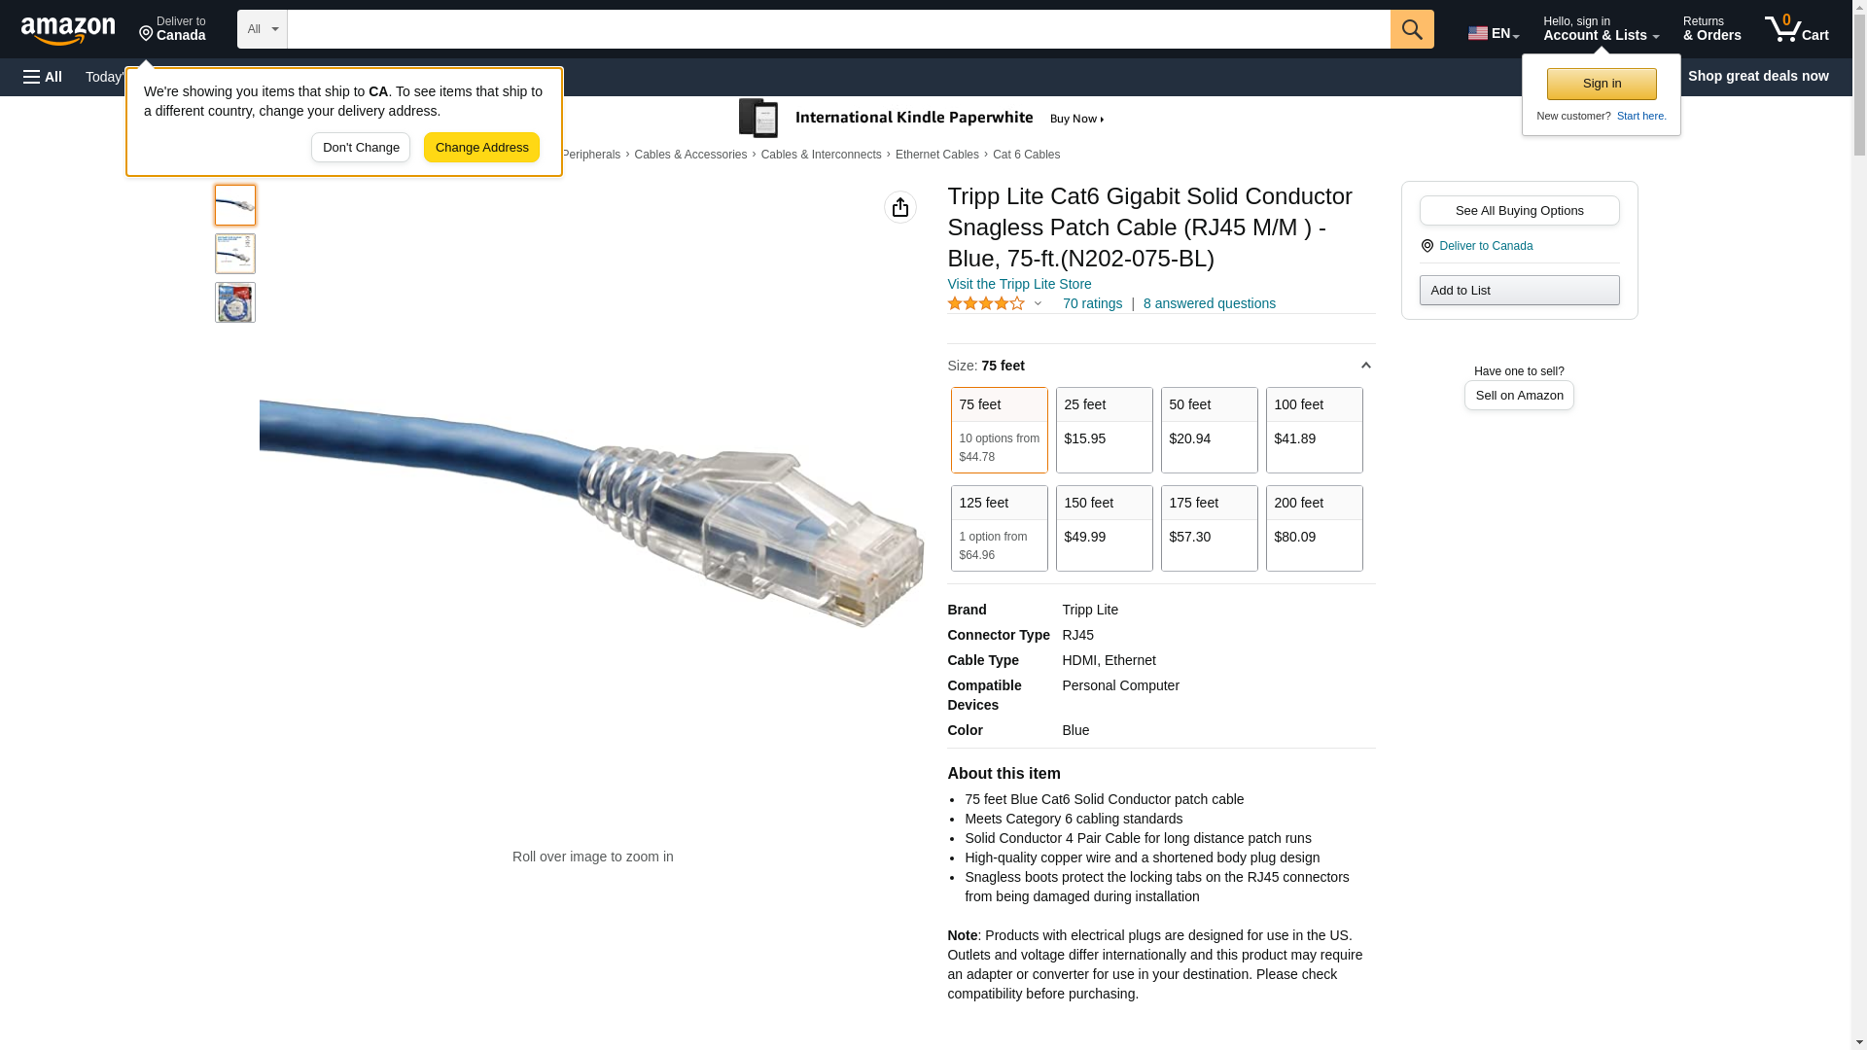
Task: Visit the Tripp Lite Store link
Action: [x=1019, y=284]
